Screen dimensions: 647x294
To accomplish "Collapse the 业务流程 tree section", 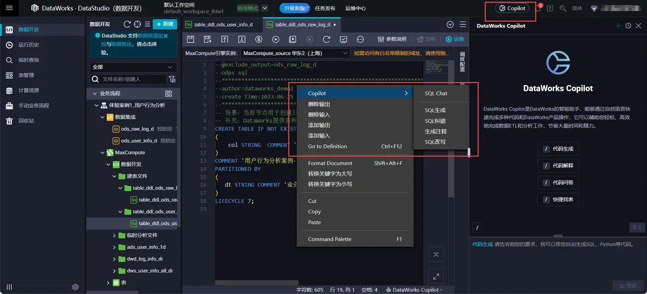I will pyautogui.click(x=94, y=94).
